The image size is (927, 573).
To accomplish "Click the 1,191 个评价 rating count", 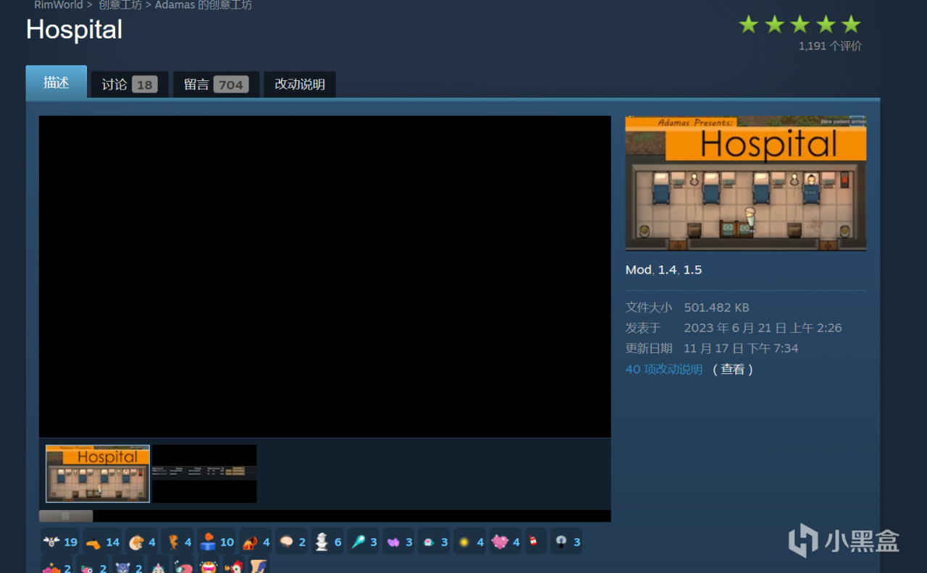I will (830, 46).
